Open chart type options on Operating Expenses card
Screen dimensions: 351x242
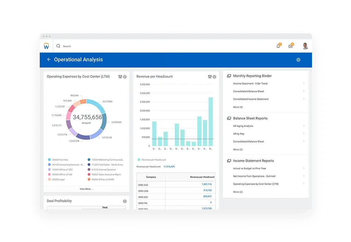coord(120,76)
